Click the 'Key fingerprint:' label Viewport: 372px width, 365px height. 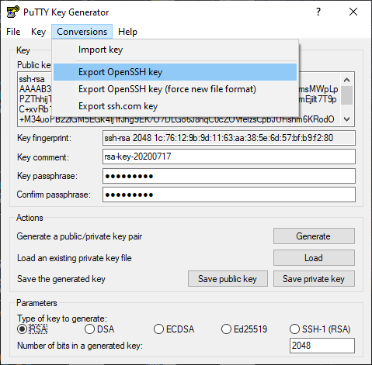(44, 138)
